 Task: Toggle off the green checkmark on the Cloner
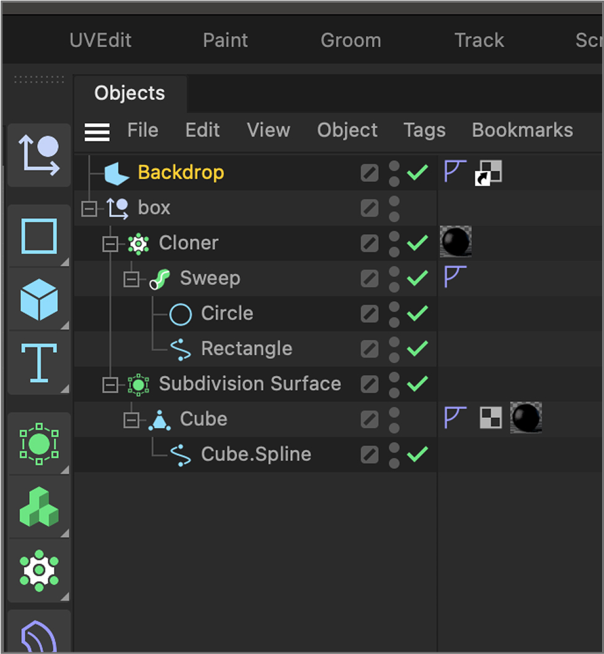pos(416,243)
